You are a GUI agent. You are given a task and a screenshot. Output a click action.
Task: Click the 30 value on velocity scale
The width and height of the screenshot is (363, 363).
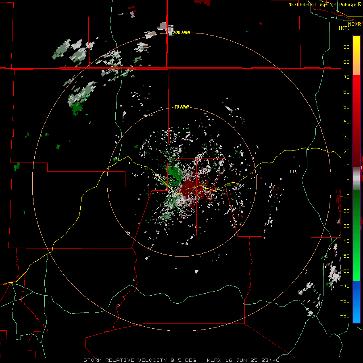coord(346,137)
